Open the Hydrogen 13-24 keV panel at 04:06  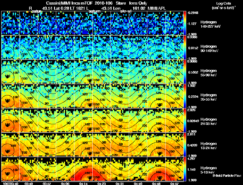pyautogui.click(x=65, y=145)
